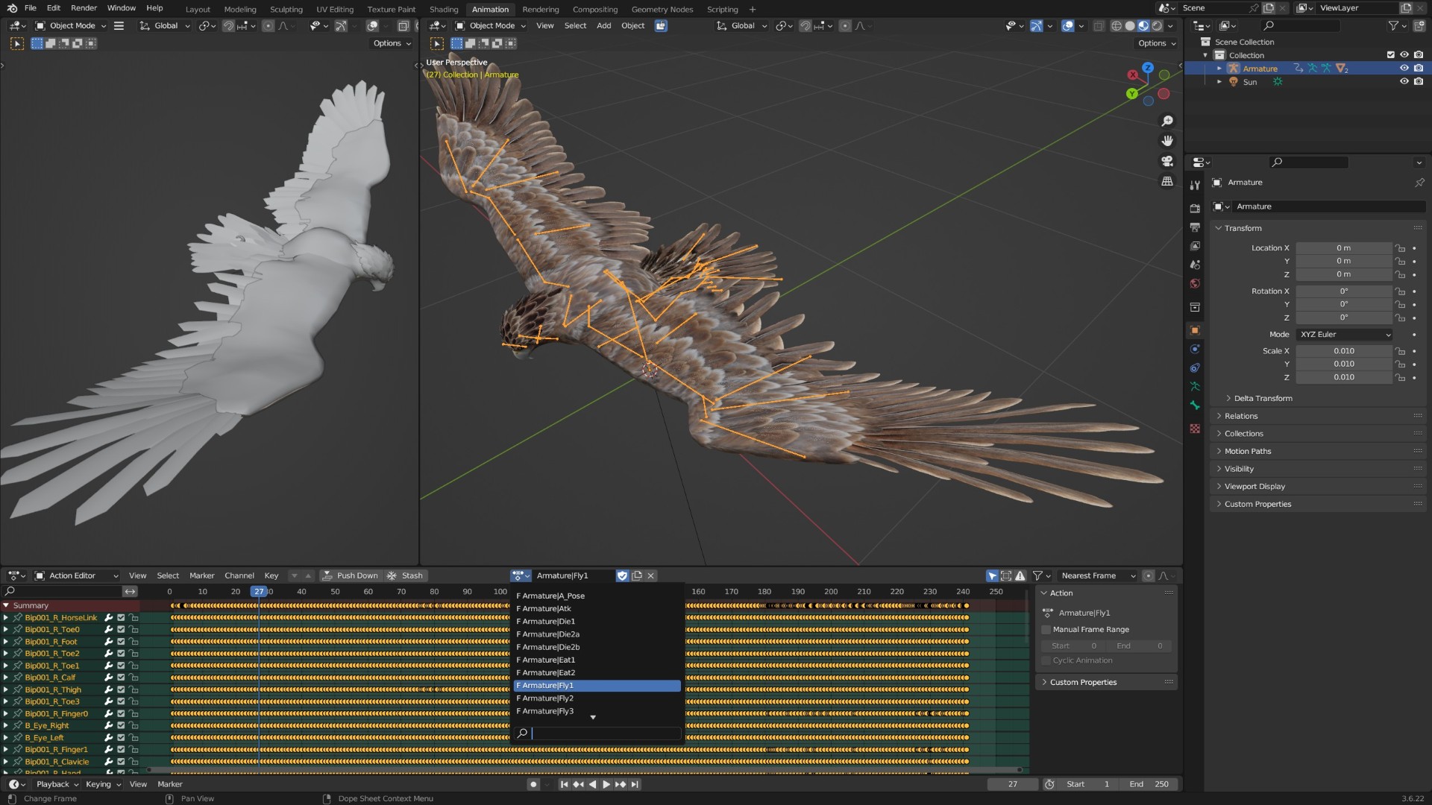Open the Channel menu in Action Editor
Viewport: 1432px width, 805px height.
(239, 575)
